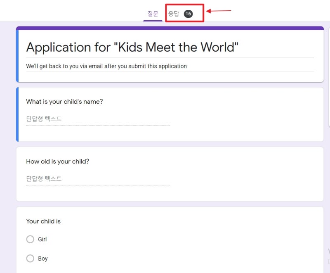Click the Girl option label text
Image resolution: width=330 pixels, height=273 pixels.
tap(42, 239)
